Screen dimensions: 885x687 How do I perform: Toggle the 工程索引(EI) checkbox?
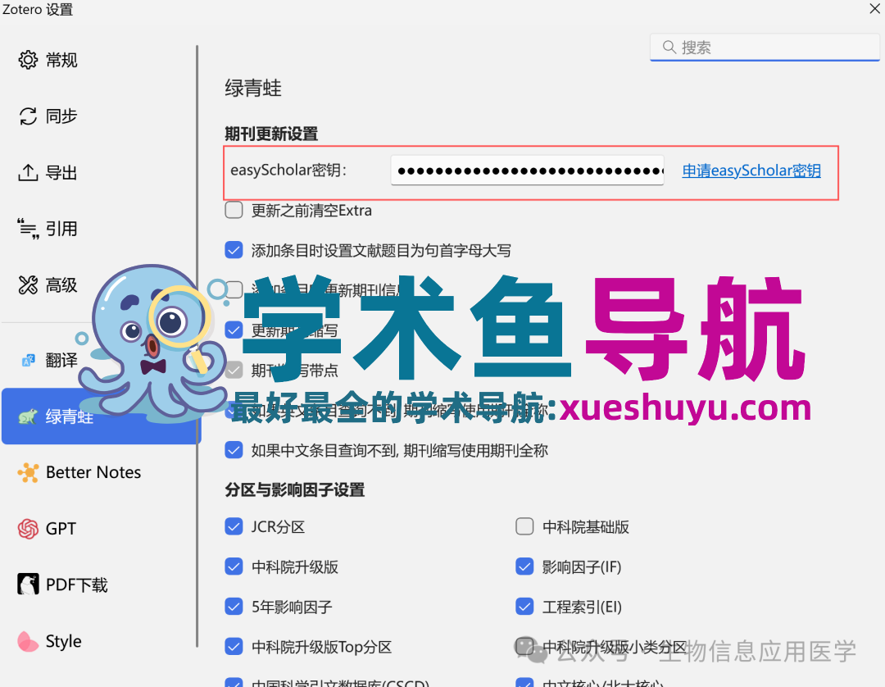[524, 607]
